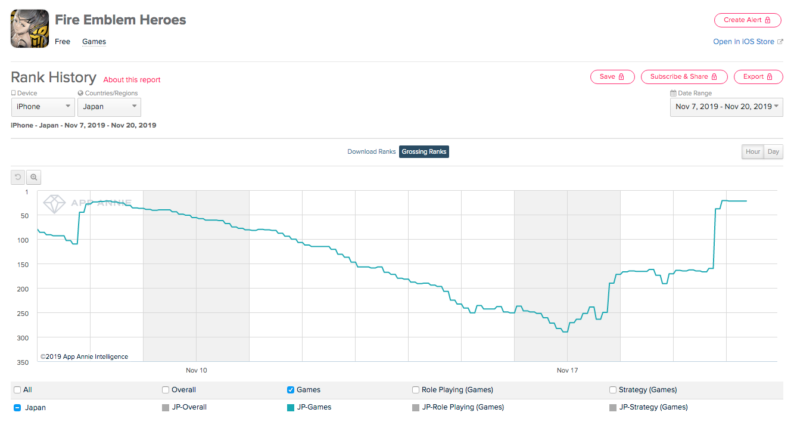794x431 pixels.
Task: Open the About this report link
Action: pos(132,80)
